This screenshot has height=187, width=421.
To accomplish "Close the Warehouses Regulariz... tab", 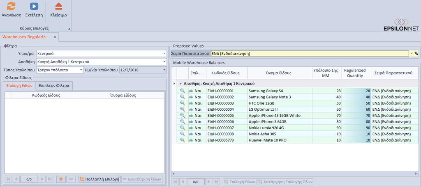I will coord(55,37).
